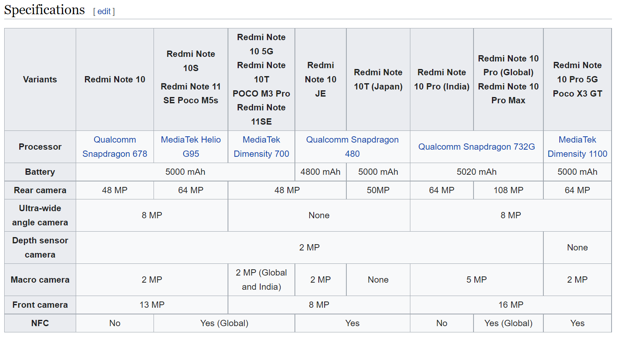617x337 pixels.
Task: Click the Macro camera row label
Action: (40, 279)
